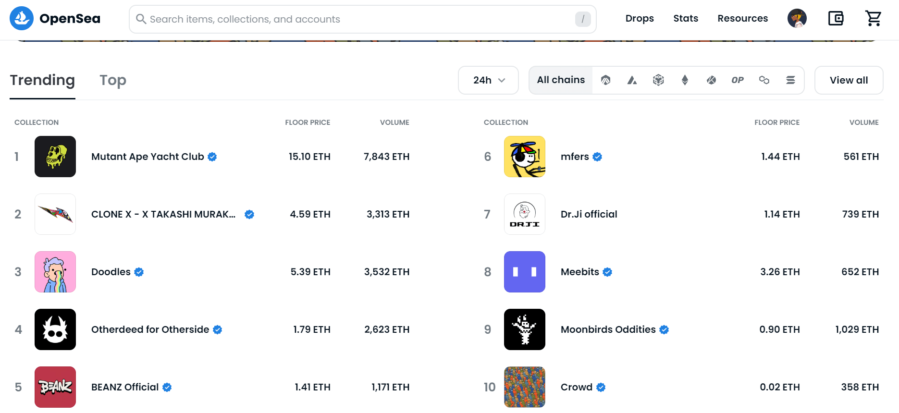Filter by Ethereum chain icon
Screen dimensions: 899x413
coord(685,80)
